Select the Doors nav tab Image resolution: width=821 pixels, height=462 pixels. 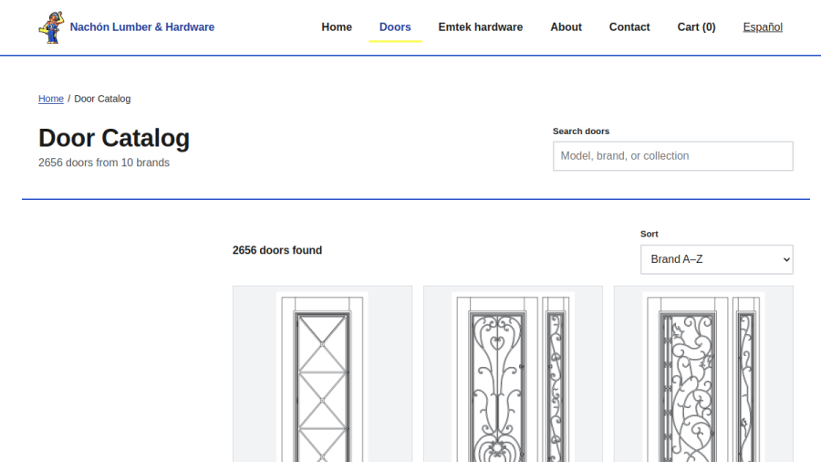[x=395, y=27]
